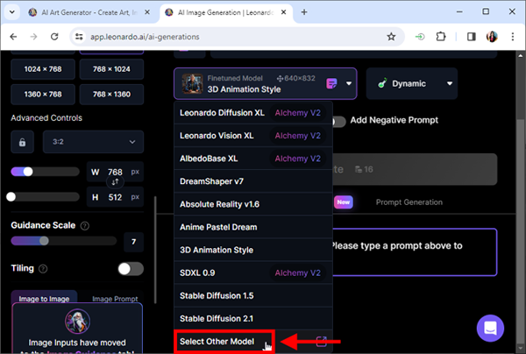Screen dimensions: 526x354
Task: Open the Prompt Generation tab
Action: click(x=409, y=202)
